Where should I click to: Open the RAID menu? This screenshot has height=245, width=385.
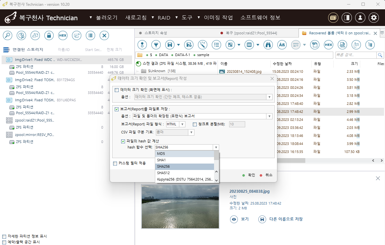[x=164, y=18]
